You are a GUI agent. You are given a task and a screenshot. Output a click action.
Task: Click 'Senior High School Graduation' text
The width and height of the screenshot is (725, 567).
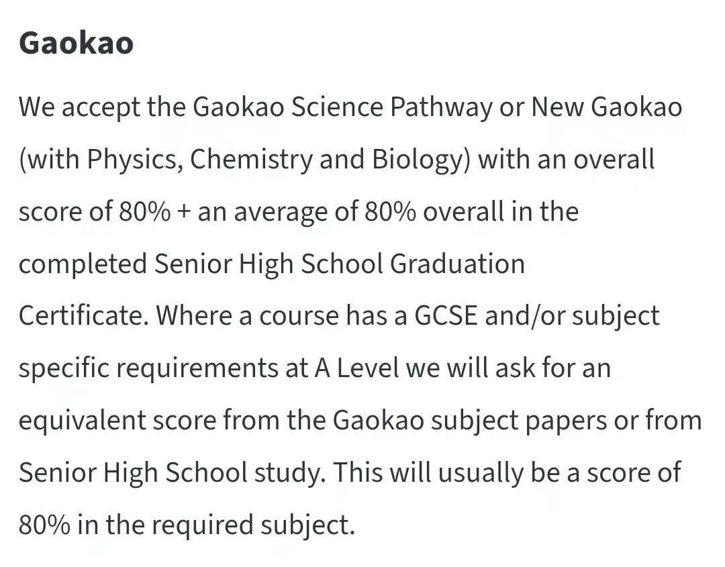(340, 264)
